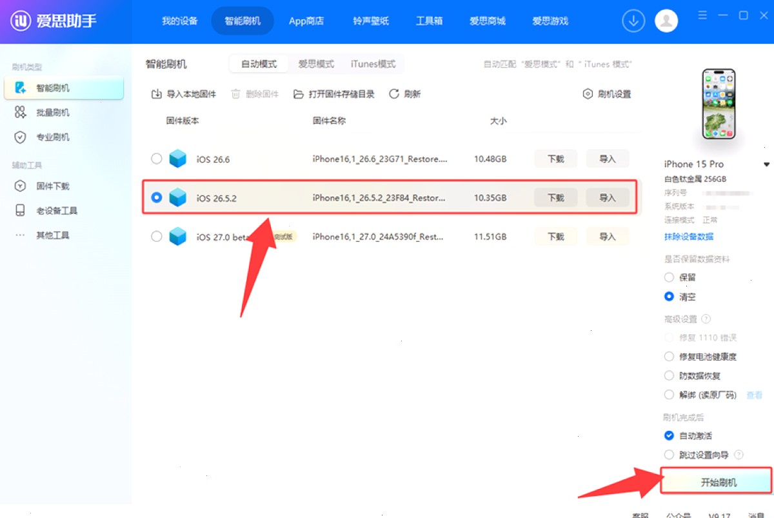Click the 大小 column header
Screen dimensions: 774x518
[498, 121]
